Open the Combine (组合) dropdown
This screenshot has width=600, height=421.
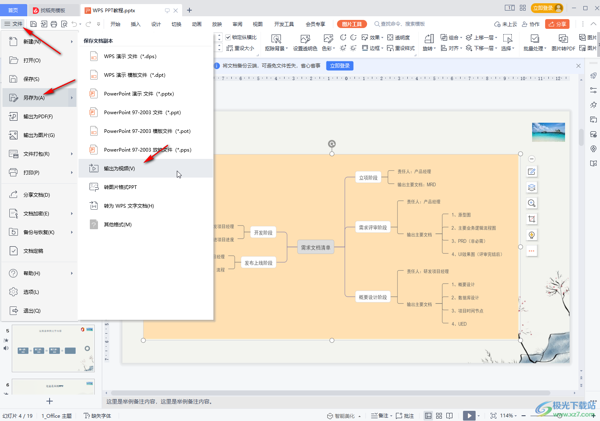point(452,37)
